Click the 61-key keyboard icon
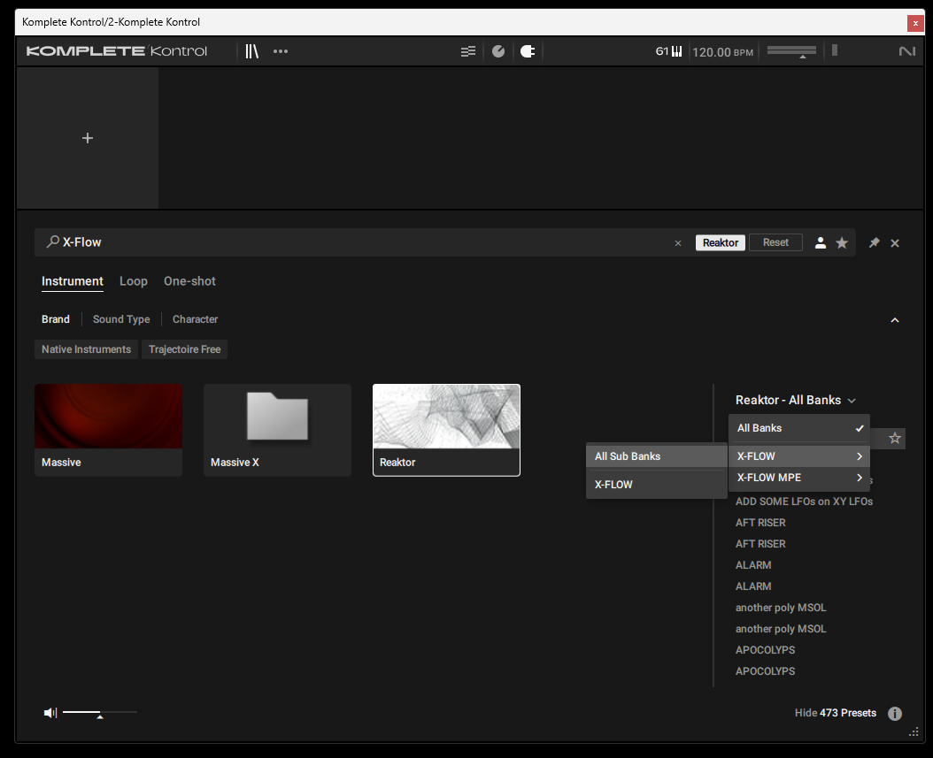933x758 pixels. click(669, 51)
